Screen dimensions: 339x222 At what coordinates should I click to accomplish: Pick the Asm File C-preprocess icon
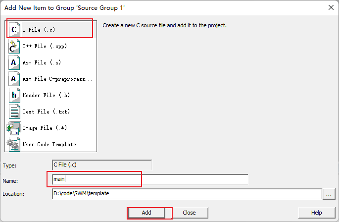[14, 79]
